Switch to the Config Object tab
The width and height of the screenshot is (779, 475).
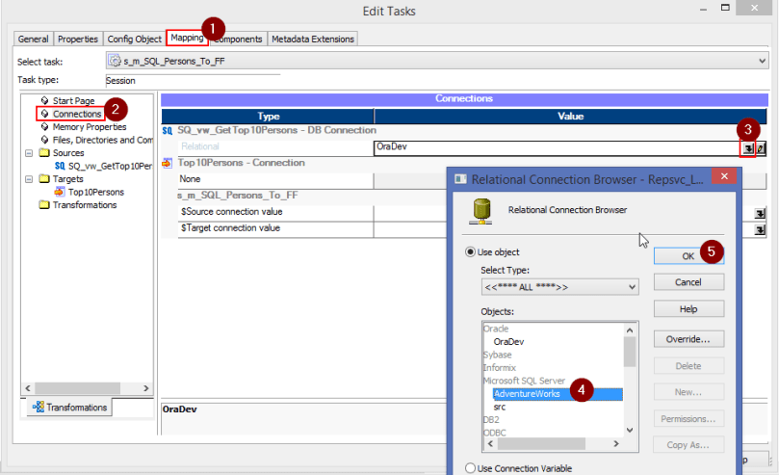point(133,39)
